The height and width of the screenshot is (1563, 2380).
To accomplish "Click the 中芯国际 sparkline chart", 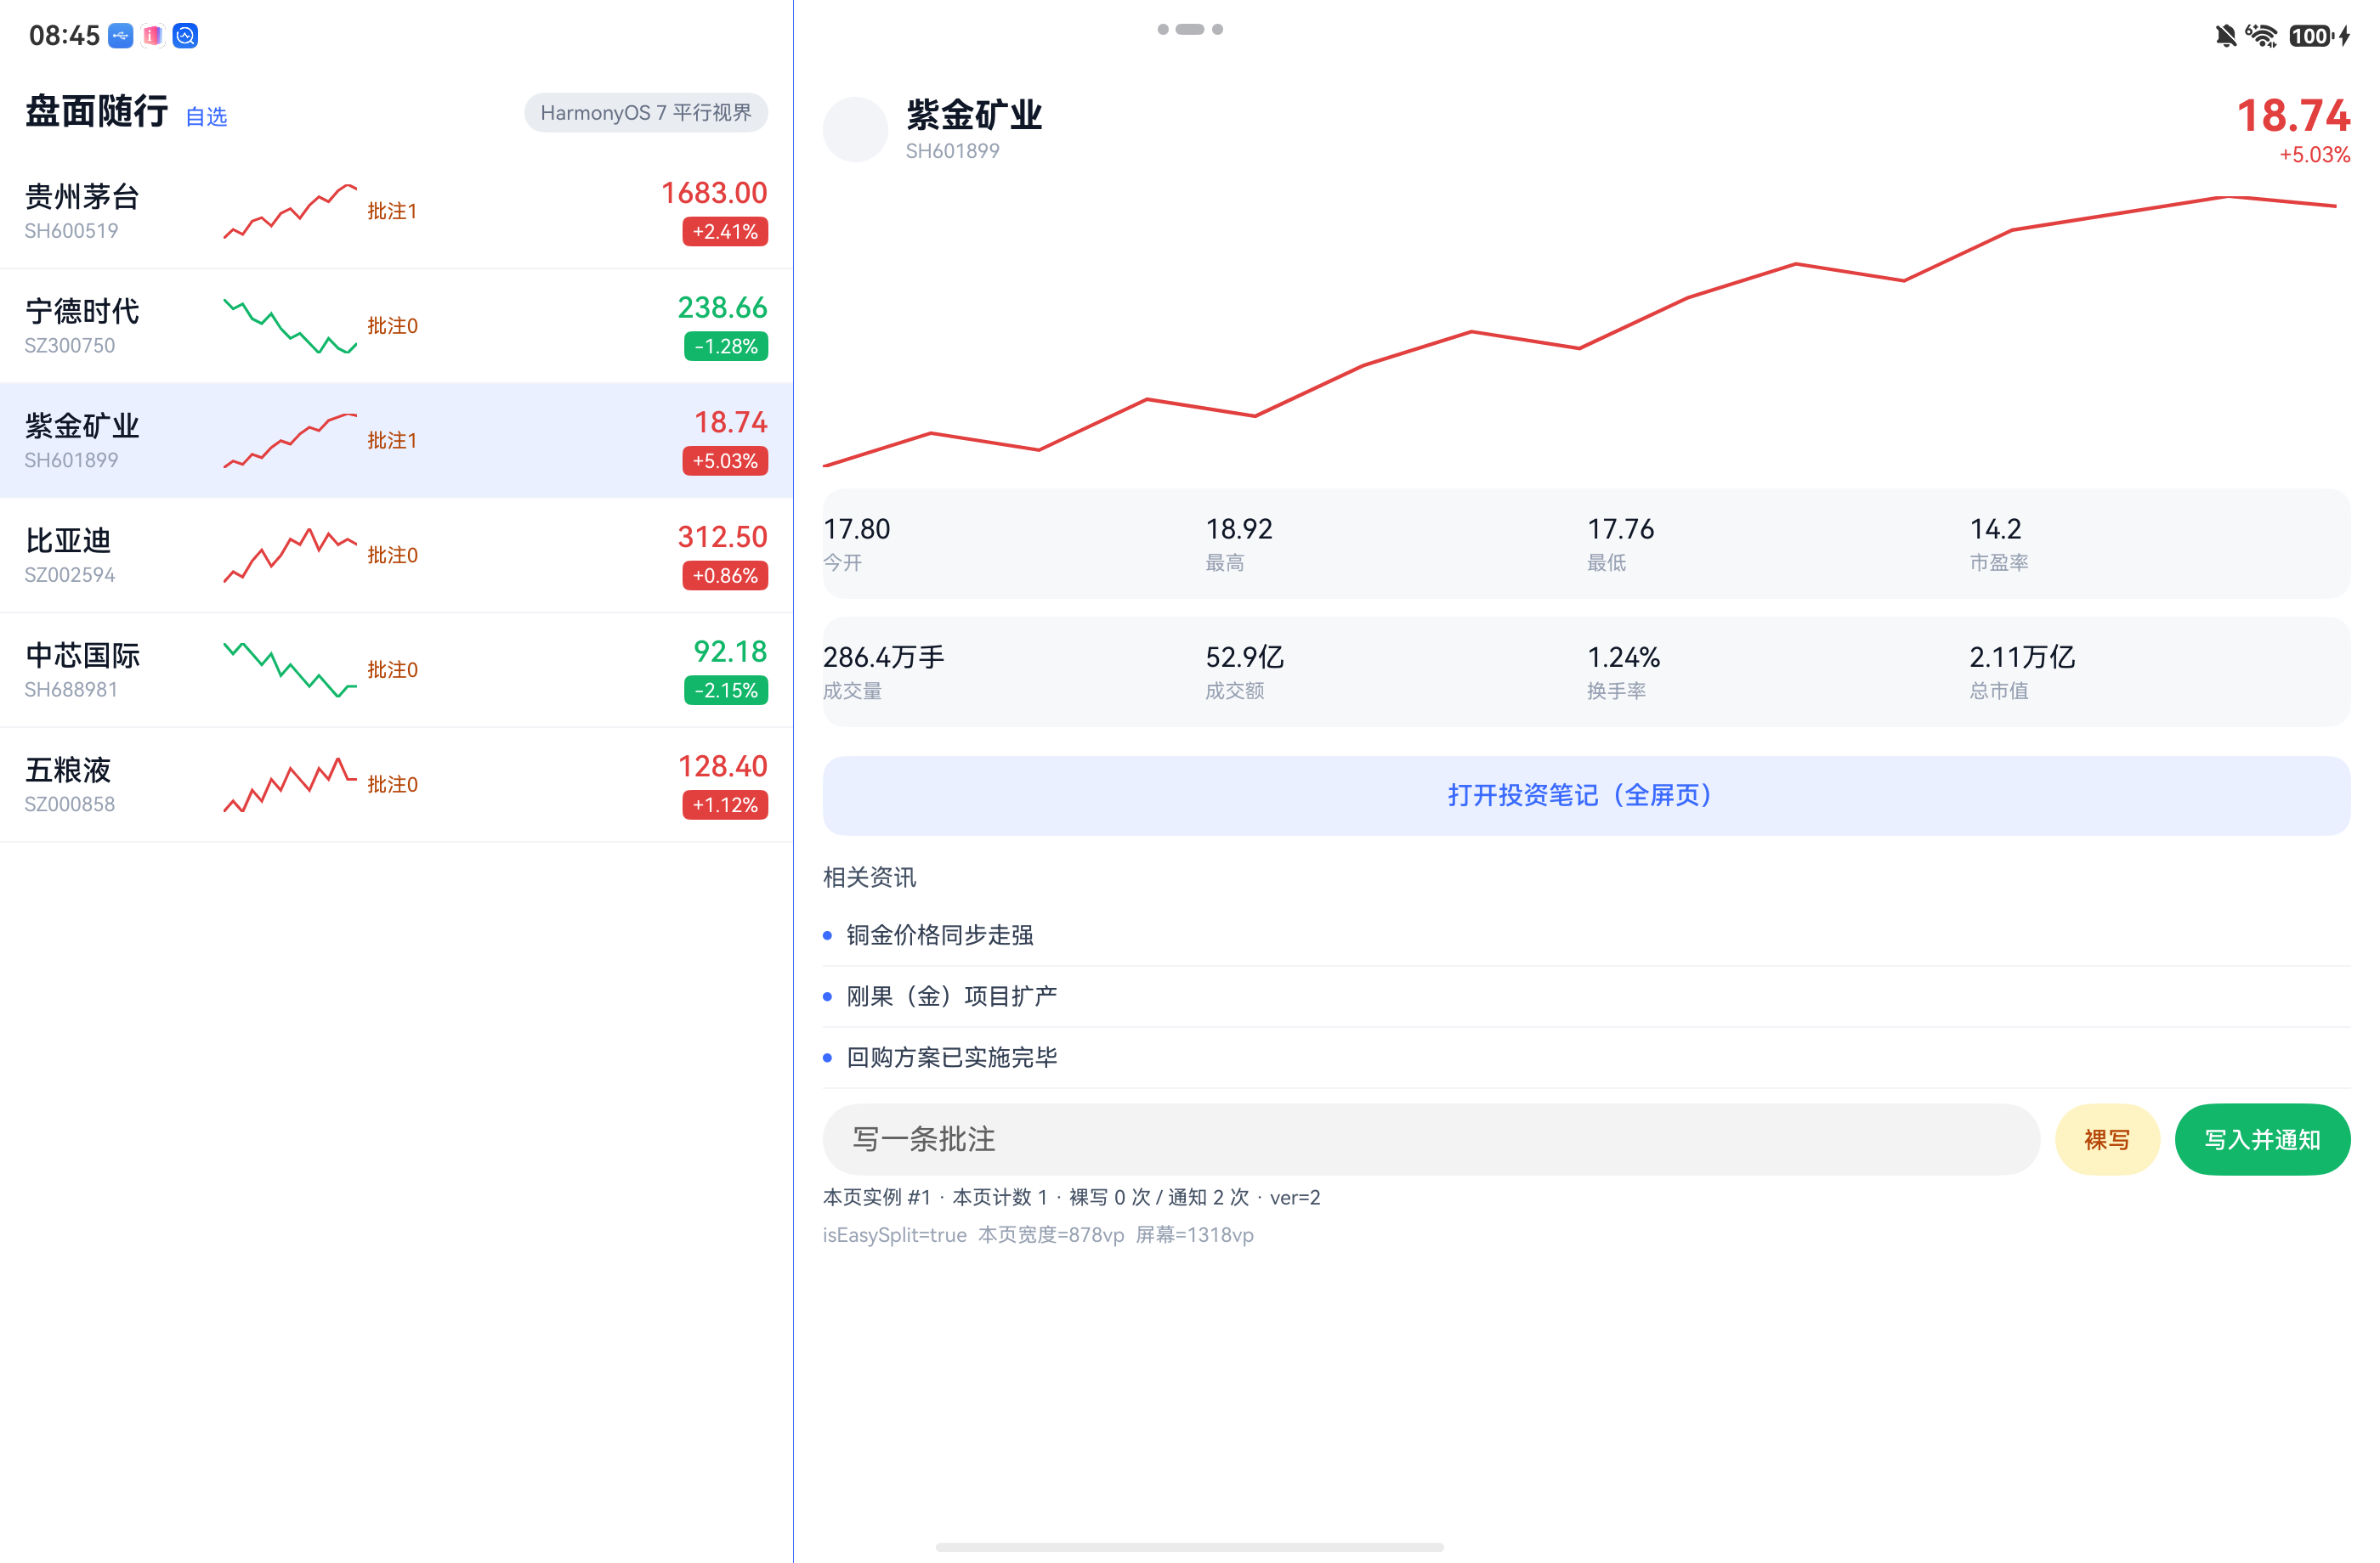I will tap(290, 669).
